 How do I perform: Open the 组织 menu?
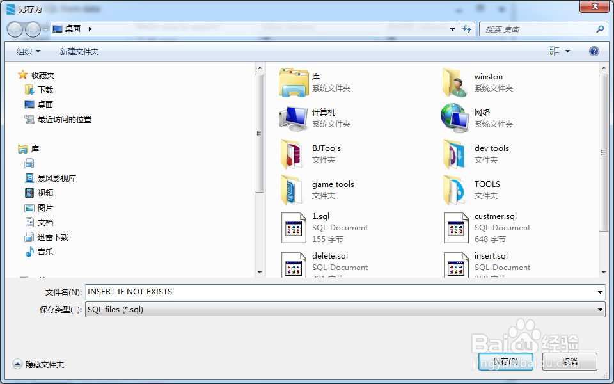pos(28,51)
